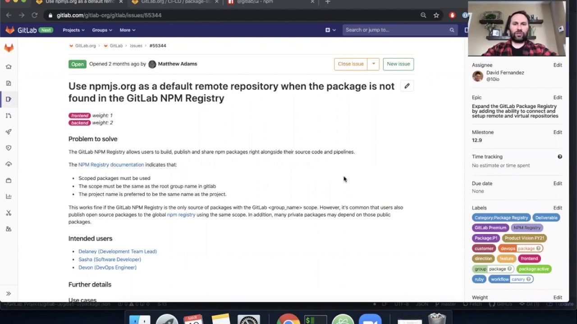Open Time tracking help question icon

coord(560,157)
